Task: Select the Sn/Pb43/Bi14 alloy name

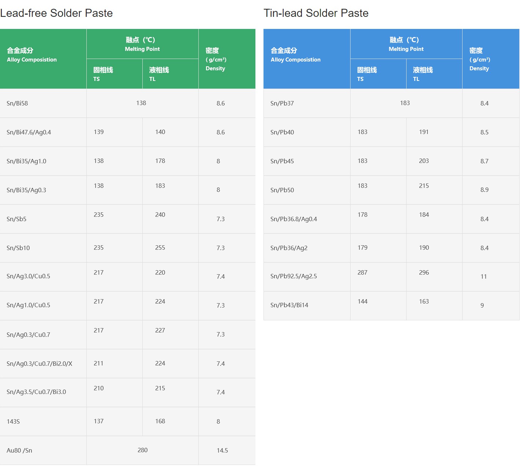Action: 289,305
